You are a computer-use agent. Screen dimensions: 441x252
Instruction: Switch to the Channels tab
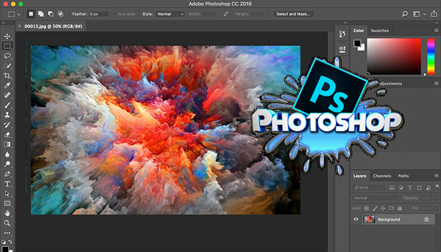pyautogui.click(x=382, y=176)
